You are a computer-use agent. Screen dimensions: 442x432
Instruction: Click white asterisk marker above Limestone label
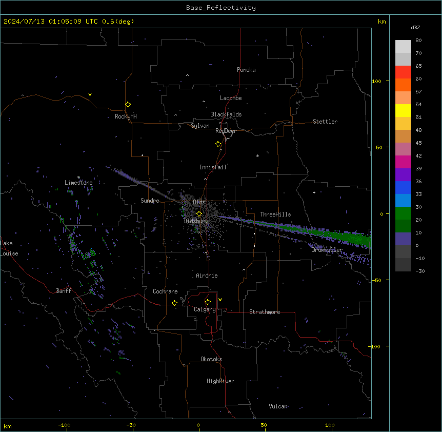point(78,178)
